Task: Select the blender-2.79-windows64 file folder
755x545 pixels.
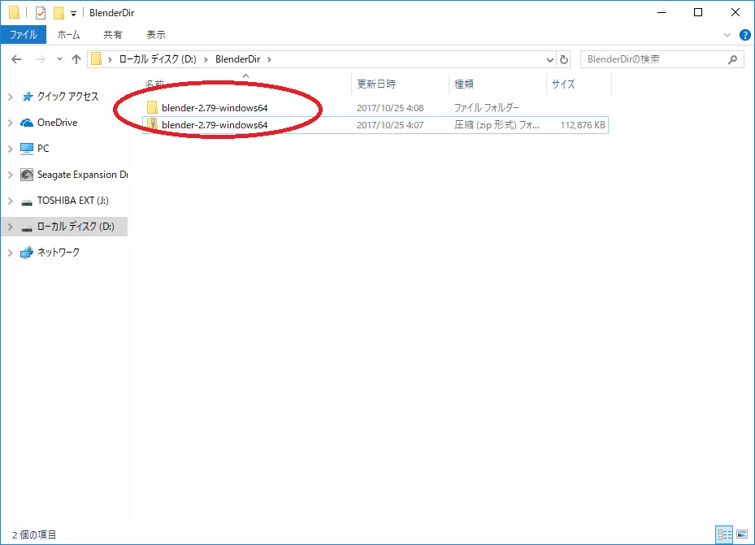Action: (215, 108)
